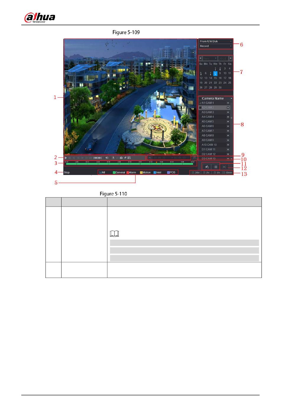Open the Record type dropdown
281x403 pixels.
216,46
